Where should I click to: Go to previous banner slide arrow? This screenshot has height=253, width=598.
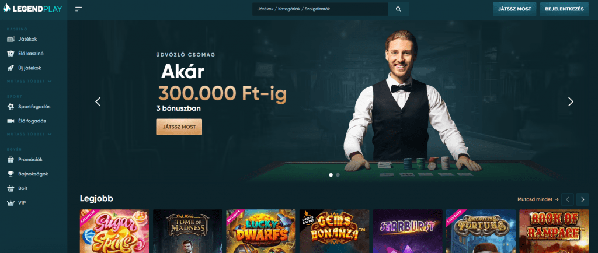point(98,101)
